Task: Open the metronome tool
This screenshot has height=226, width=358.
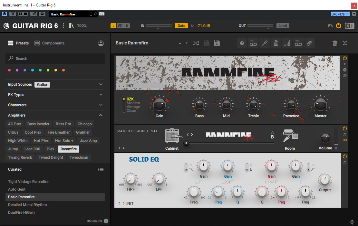Action: tap(275, 43)
